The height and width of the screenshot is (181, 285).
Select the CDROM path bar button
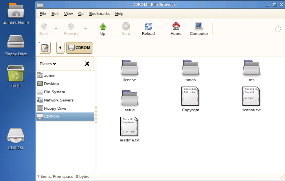pyautogui.click(x=79, y=48)
